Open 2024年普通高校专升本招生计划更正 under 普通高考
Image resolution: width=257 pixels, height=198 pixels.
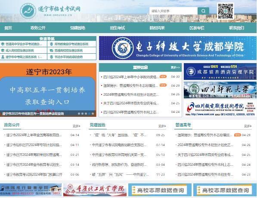pos(205,145)
